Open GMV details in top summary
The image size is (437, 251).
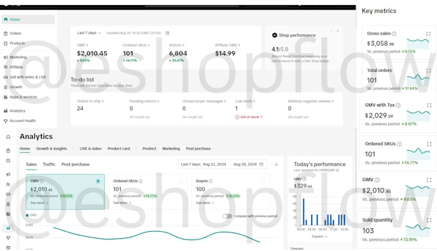point(82,45)
